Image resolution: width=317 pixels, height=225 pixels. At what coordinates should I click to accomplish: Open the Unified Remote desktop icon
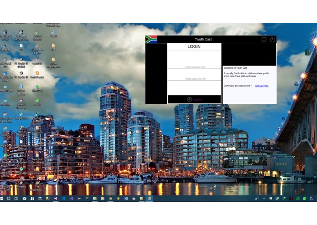[37, 36]
